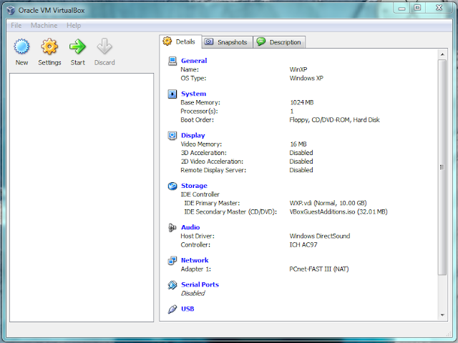This screenshot has width=458, height=343.
Task: Click the details vertical scrollbar thumb
Action: pos(442,167)
